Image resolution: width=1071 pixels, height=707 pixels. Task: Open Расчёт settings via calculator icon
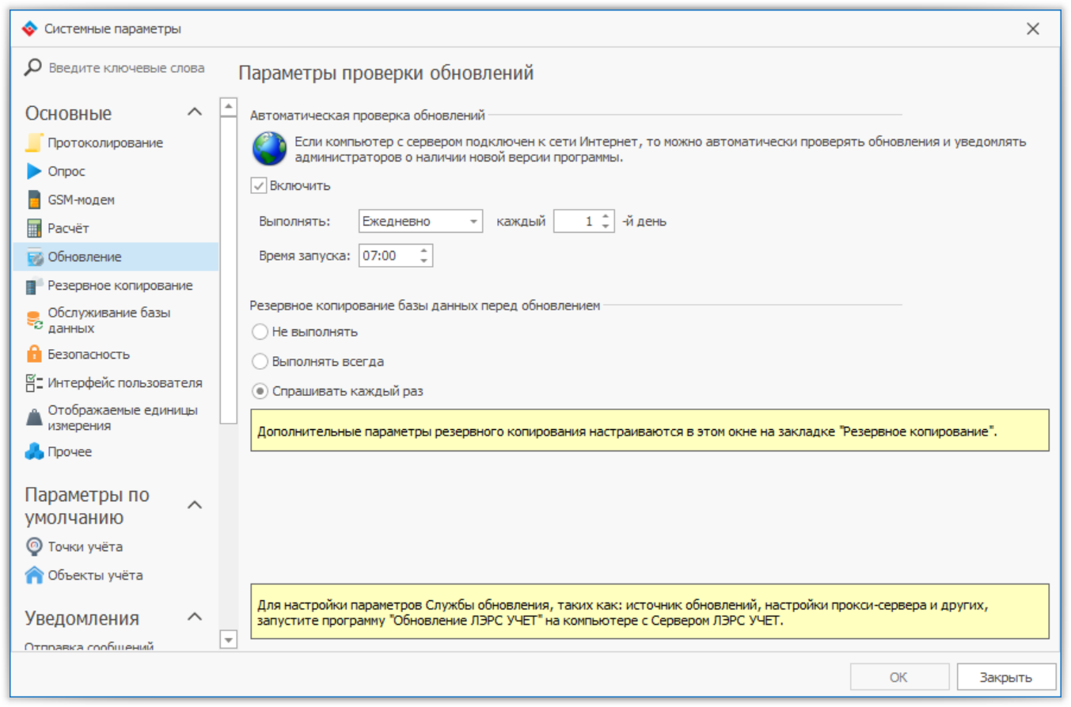click(32, 227)
